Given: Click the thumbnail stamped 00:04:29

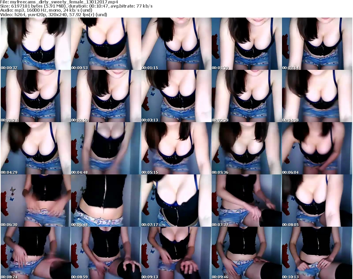Looking at the screenshot, I should (36, 149).
